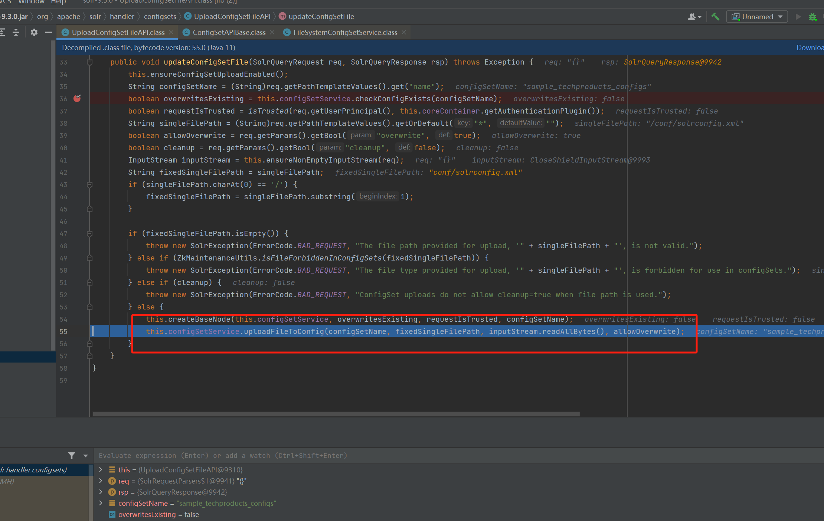Expand the 'configSetName' variable in debugger
This screenshot has width=824, height=521.
pyautogui.click(x=101, y=503)
